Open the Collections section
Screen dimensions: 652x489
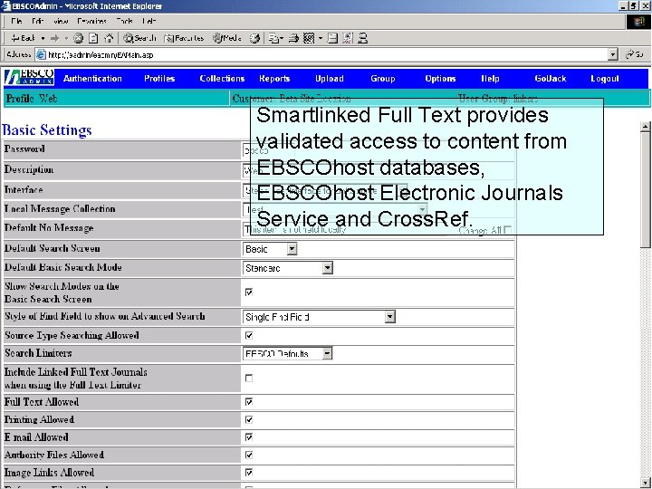click(222, 78)
